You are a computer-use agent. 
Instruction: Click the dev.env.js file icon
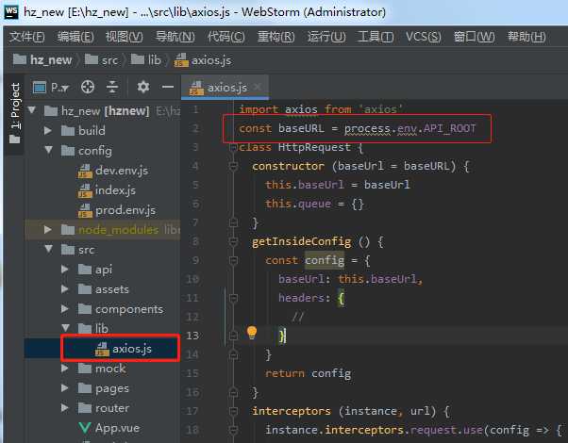85,171
